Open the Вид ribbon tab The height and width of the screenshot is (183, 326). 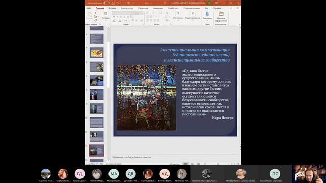click(206, 8)
